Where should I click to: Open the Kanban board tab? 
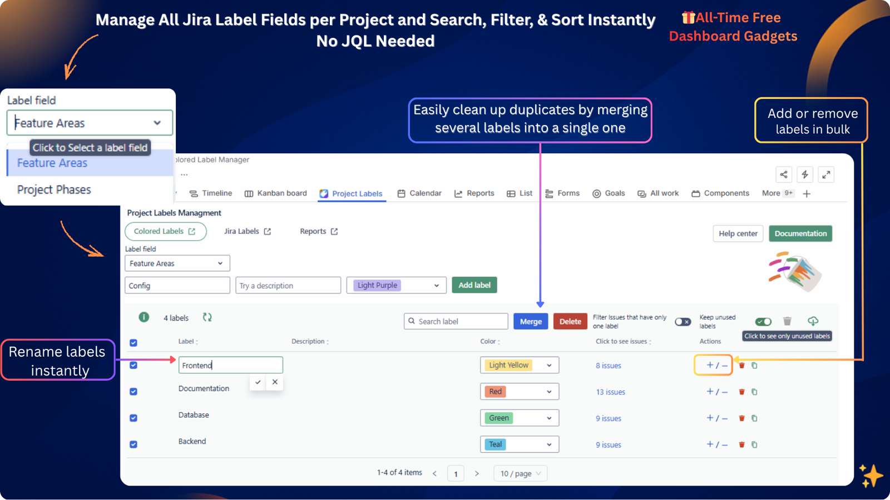[281, 193]
